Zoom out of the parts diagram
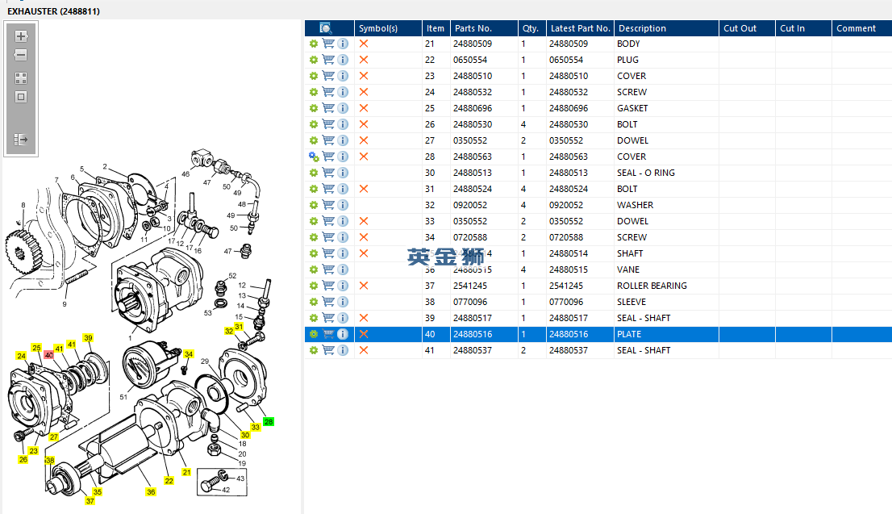The image size is (892, 514). coord(21,56)
